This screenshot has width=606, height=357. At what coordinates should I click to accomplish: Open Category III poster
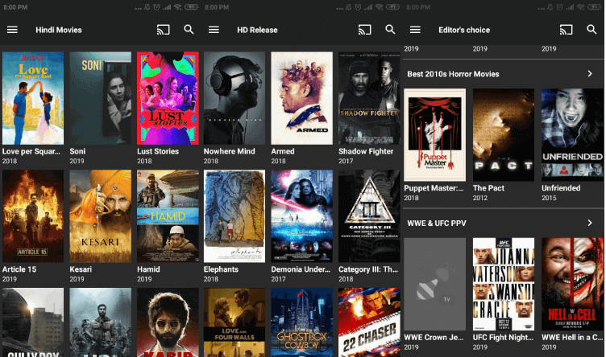[369, 216]
